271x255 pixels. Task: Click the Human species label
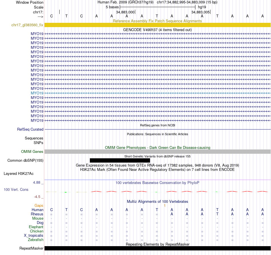(x=37, y=210)
